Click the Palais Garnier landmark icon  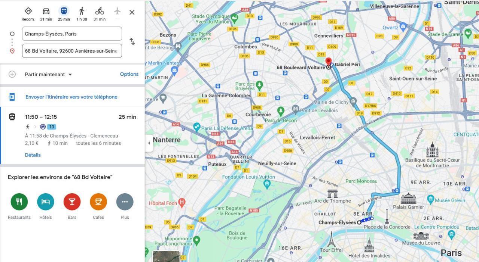click(x=408, y=198)
